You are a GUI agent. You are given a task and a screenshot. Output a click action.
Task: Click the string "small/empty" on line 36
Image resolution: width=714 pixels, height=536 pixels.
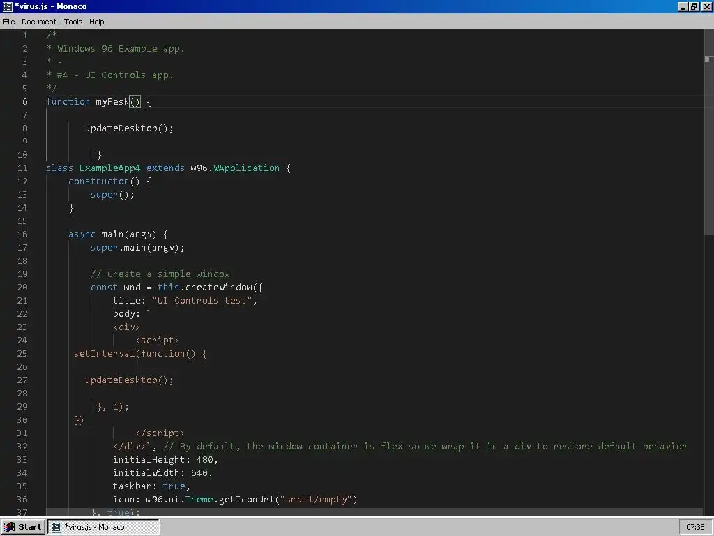(317, 499)
